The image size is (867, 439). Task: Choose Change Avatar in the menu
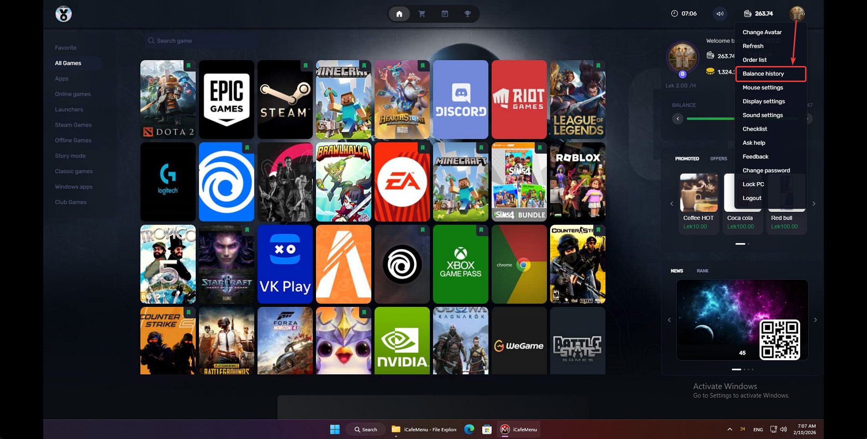[x=762, y=32]
